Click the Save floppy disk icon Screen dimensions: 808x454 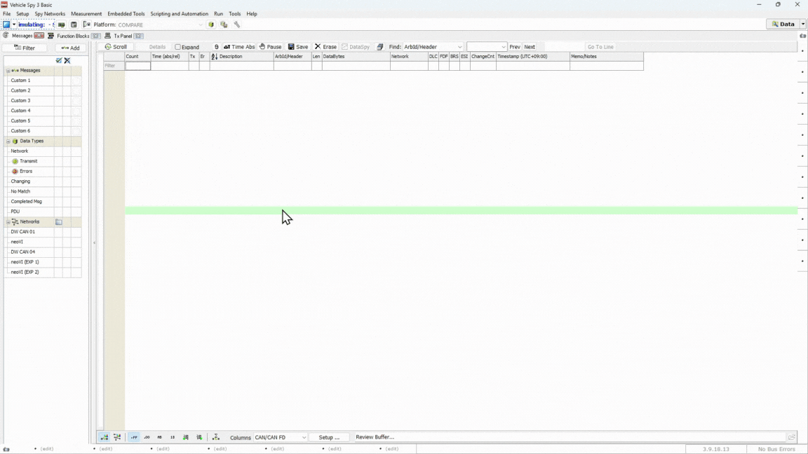tap(292, 47)
